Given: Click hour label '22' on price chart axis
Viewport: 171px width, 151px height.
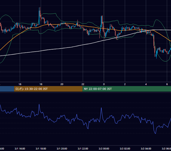Looking at the screenshot, I should (x=83, y=84).
